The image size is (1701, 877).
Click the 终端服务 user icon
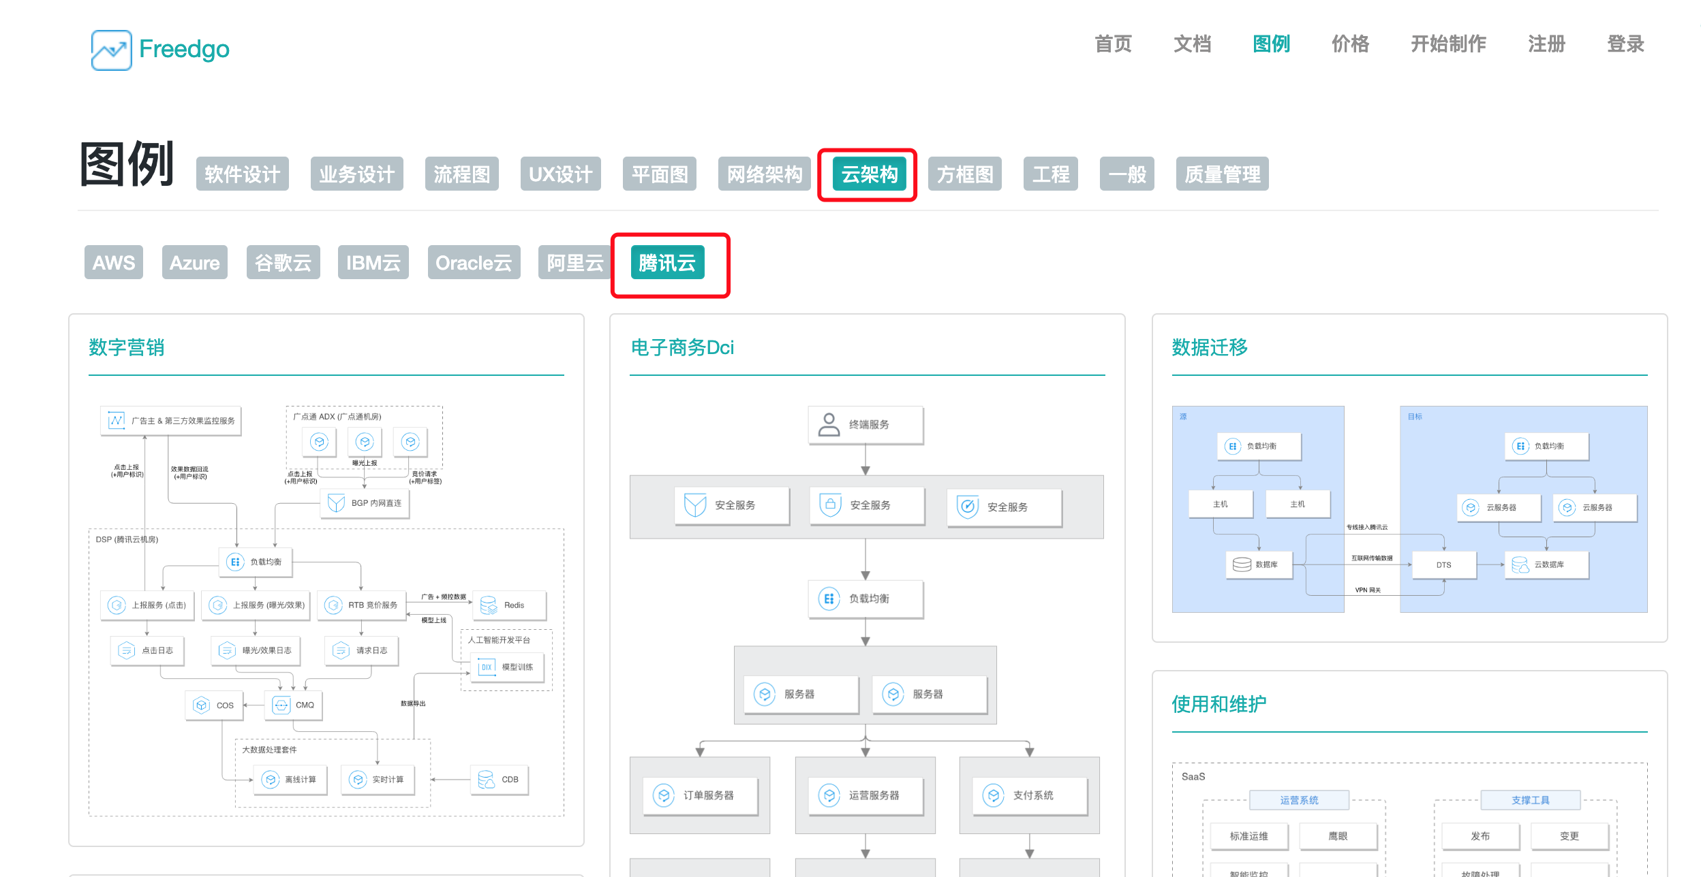(829, 425)
